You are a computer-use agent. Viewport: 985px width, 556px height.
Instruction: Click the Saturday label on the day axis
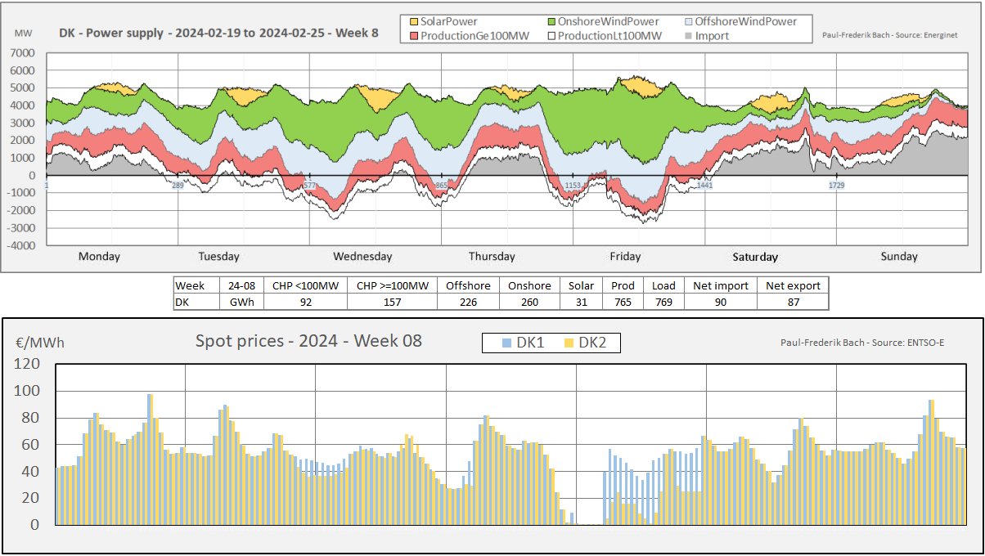pyautogui.click(x=754, y=257)
